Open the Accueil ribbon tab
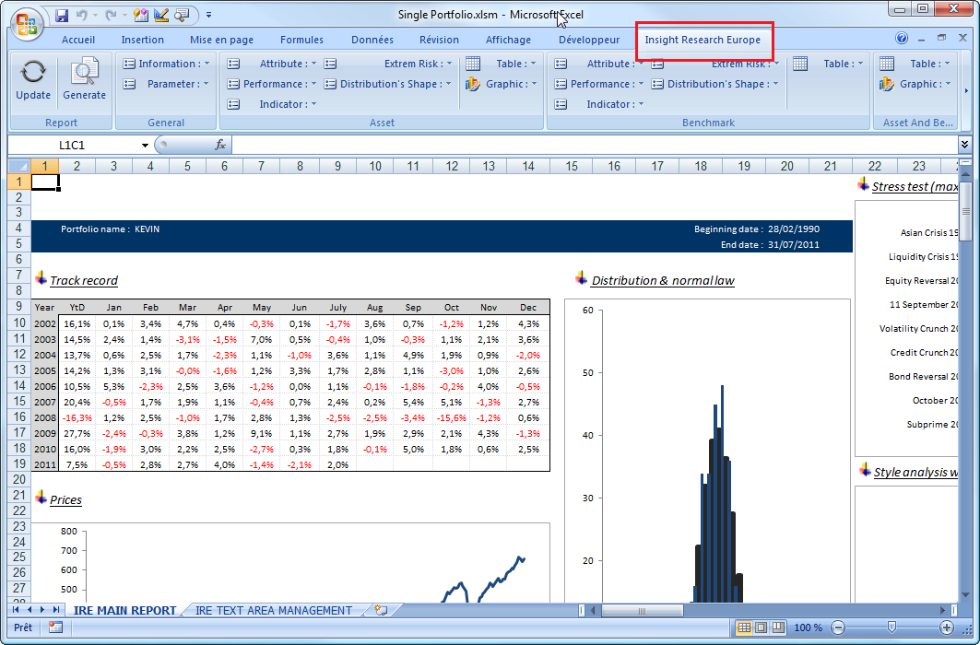The width and height of the screenshot is (980, 645). coord(78,40)
